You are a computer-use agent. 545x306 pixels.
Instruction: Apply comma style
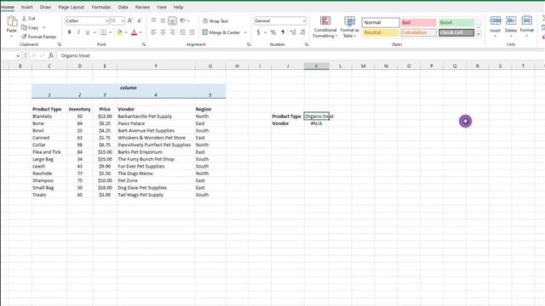click(283, 32)
